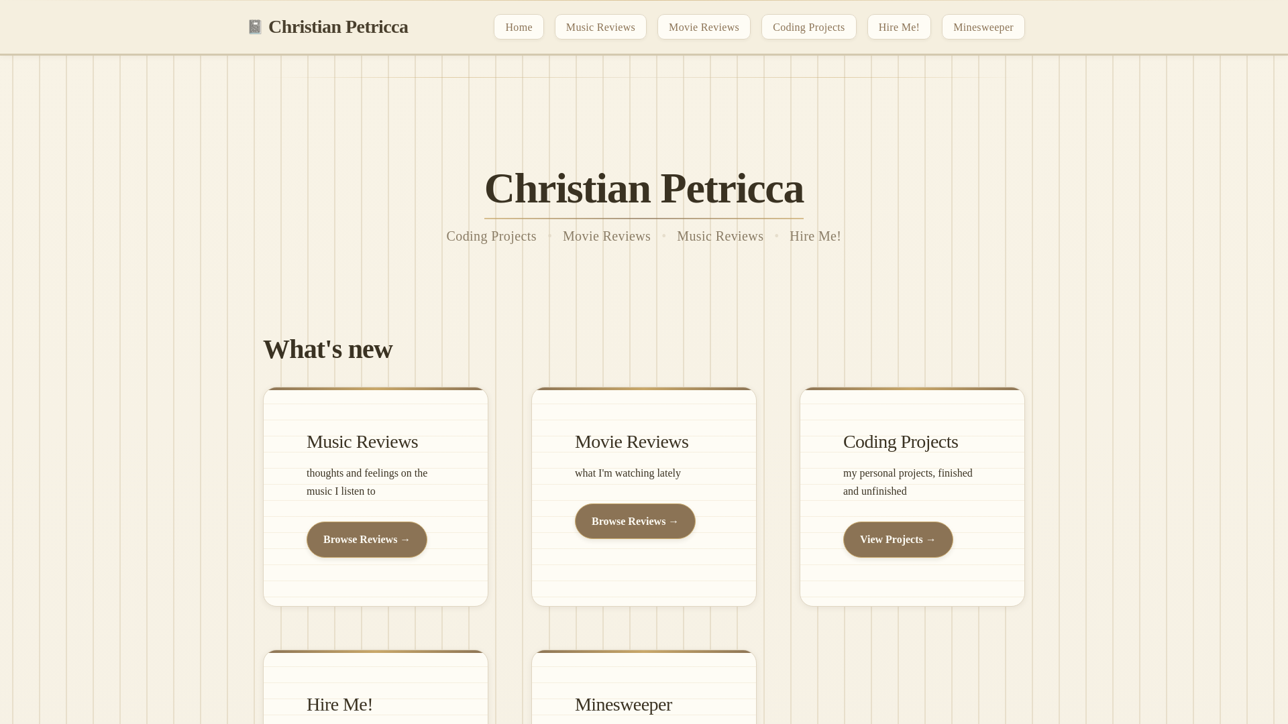Go to Music Reviews in top navigation
Screen dimensions: 1288x724
tap(600, 27)
